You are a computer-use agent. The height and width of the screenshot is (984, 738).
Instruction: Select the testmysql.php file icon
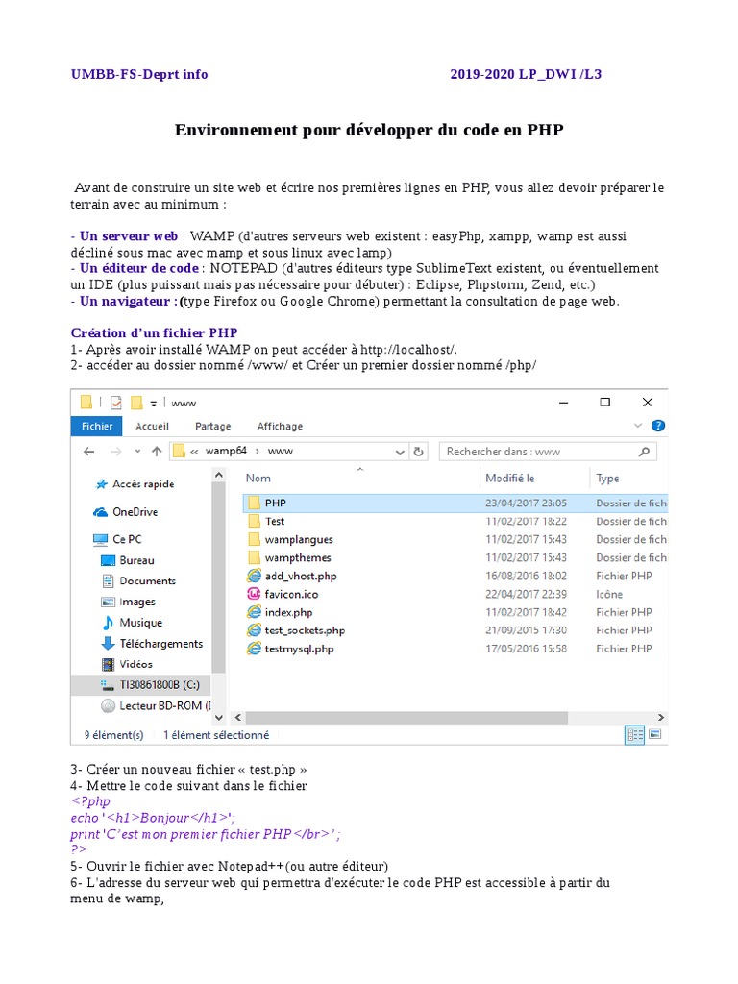coord(254,649)
